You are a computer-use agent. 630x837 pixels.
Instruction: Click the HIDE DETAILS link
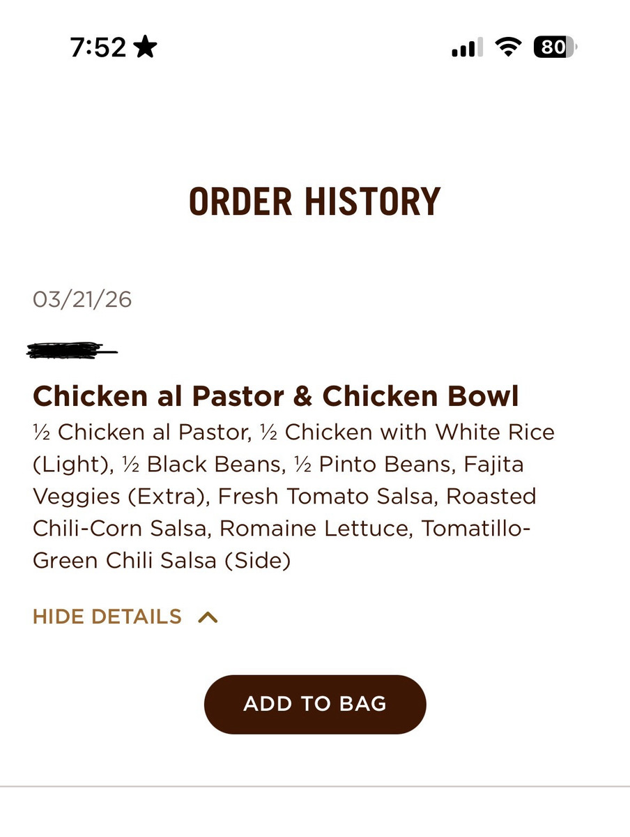(107, 617)
